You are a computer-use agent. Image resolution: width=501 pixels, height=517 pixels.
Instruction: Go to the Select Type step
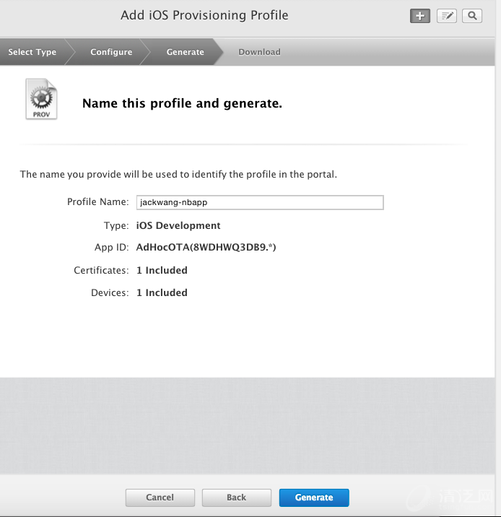tap(32, 52)
